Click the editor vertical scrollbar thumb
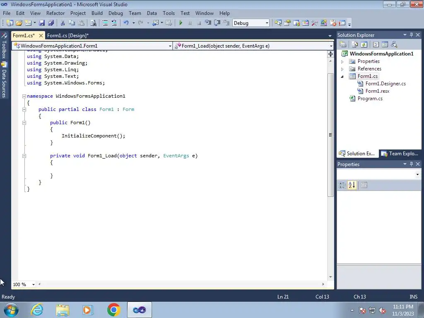Viewport: 424px width, 318px height. 330,135
